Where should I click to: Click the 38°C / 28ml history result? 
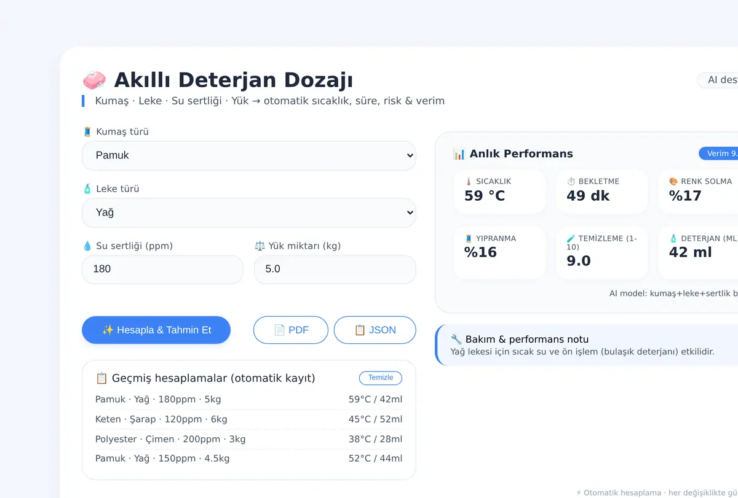375,439
